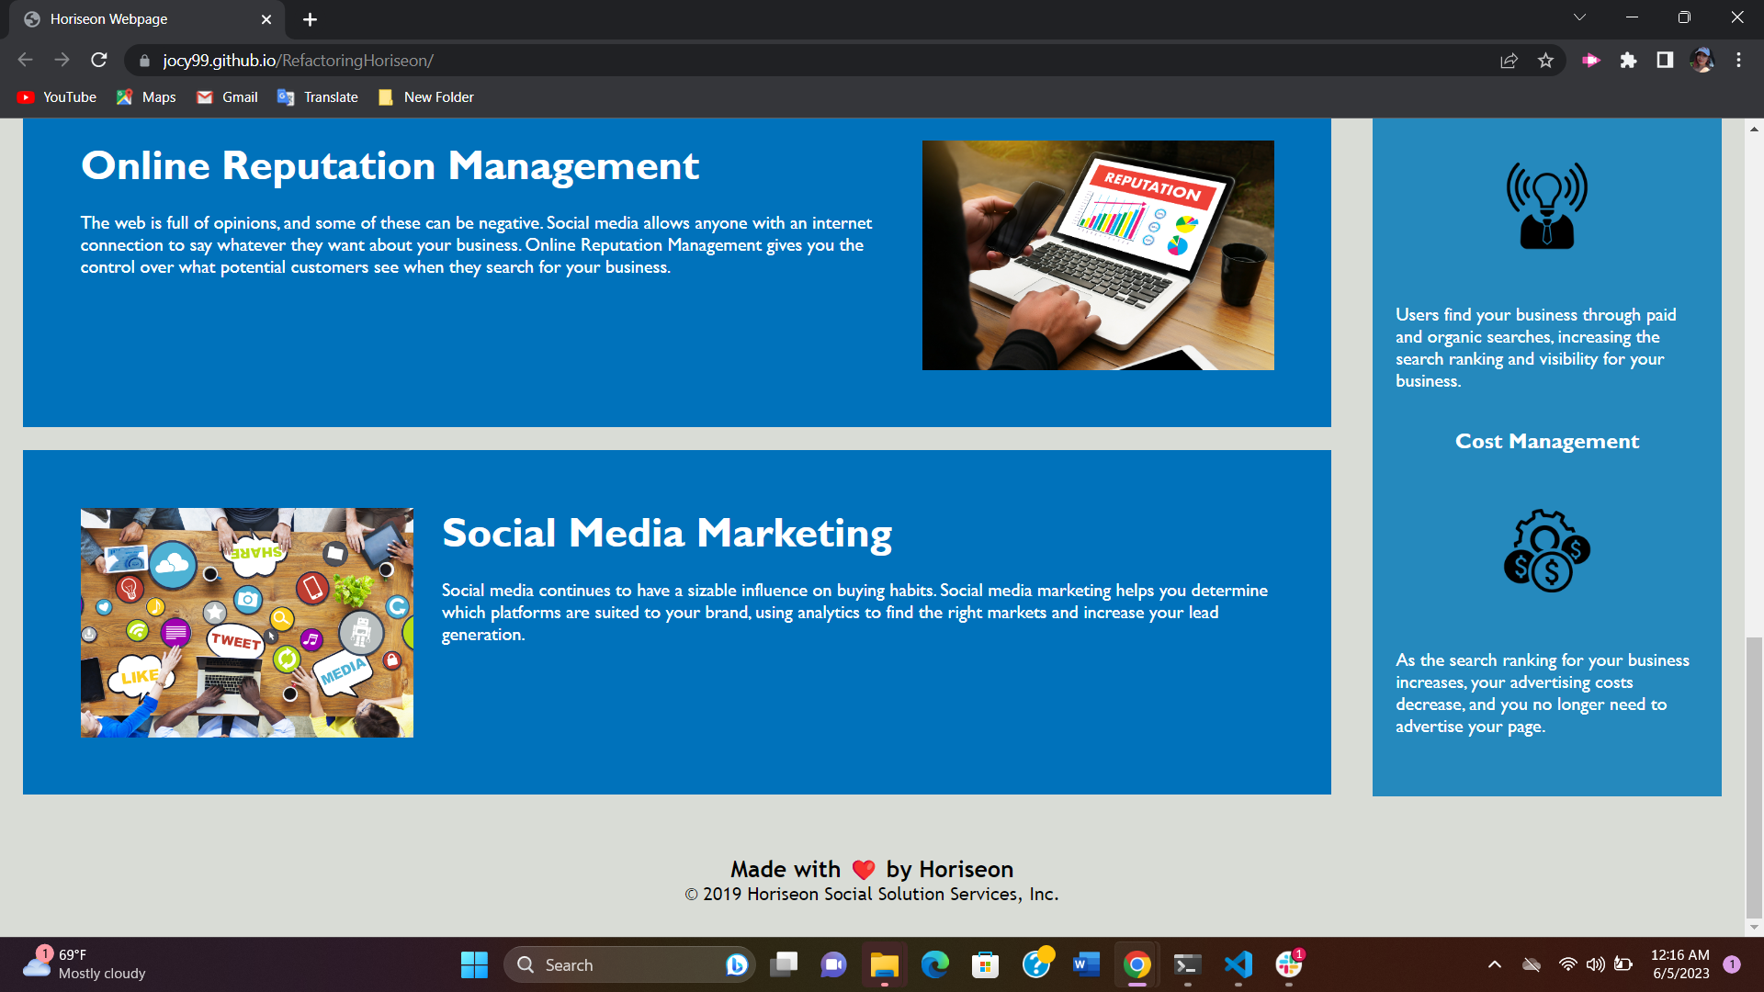Click the Social Media Marketing image
Screen dimensions: 1764x992
pyautogui.click(x=246, y=623)
